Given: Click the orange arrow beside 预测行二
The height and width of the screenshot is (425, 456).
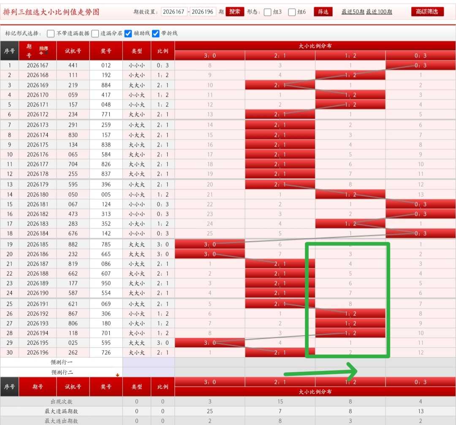Looking at the screenshot, I should point(117,375).
